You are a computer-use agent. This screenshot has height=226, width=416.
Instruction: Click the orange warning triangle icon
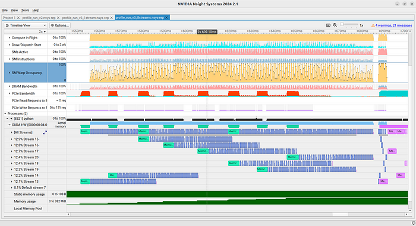click(x=373, y=26)
